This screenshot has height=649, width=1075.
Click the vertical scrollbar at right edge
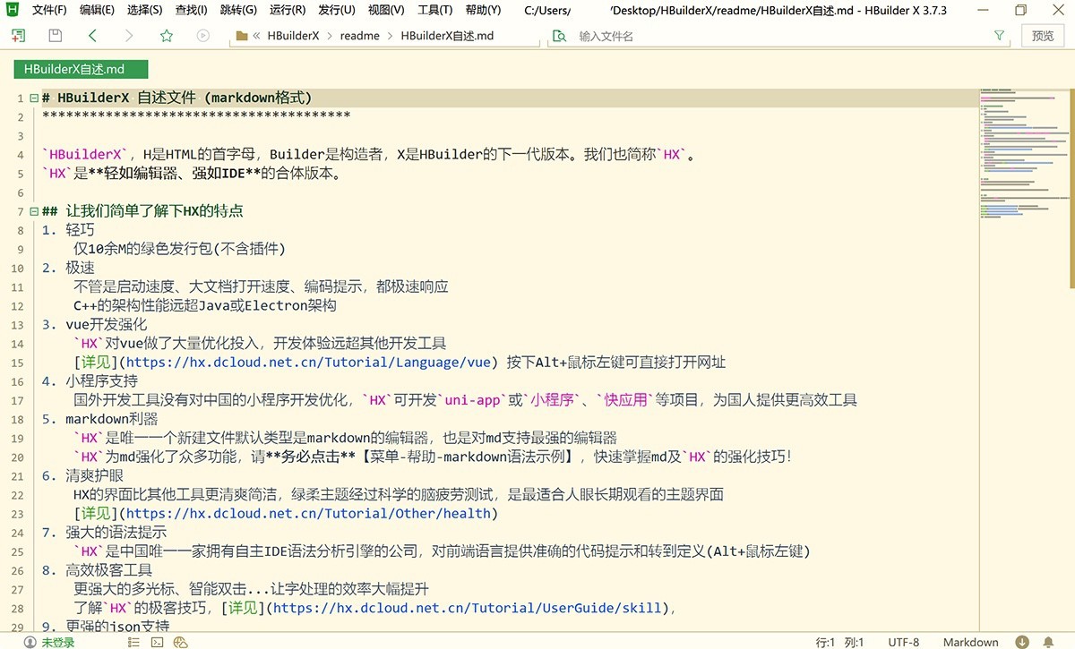1071,188
